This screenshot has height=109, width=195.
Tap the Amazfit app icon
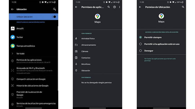[x=12, y=28]
